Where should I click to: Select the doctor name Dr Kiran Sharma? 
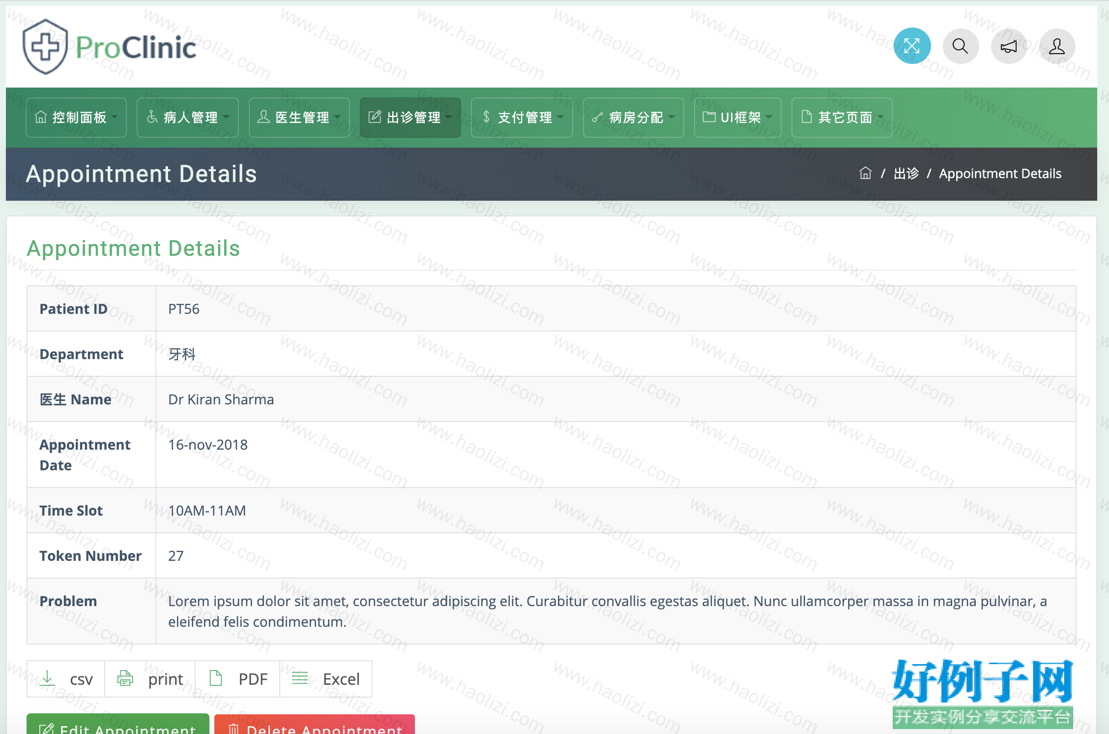pyautogui.click(x=221, y=399)
